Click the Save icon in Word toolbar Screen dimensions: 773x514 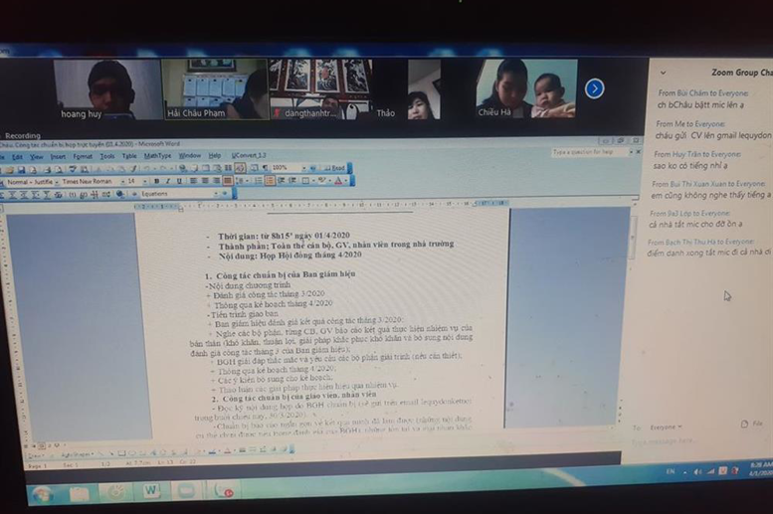[x=21, y=170]
